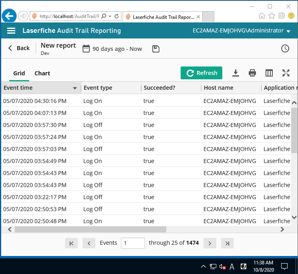The width and height of the screenshot is (298, 274).
Task: Go Back to the reports list
Action: coord(19,48)
